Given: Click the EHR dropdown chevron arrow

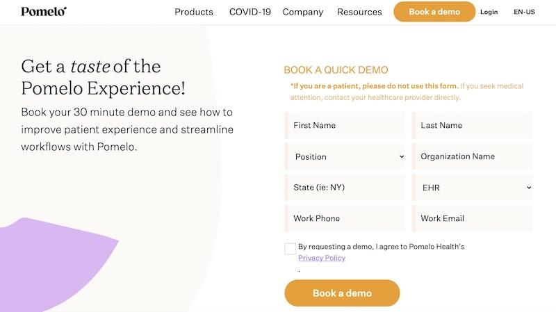Looking at the screenshot, I should pyautogui.click(x=529, y=188).
